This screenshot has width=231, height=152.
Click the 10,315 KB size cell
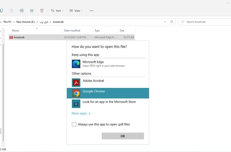tap(128, 37)
